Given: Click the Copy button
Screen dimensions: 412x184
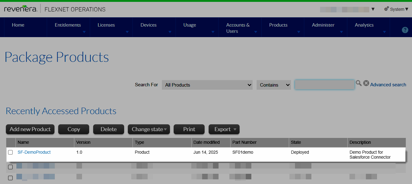Looking at the screenshot, I should pyautogui.click(x=74, y=129).
